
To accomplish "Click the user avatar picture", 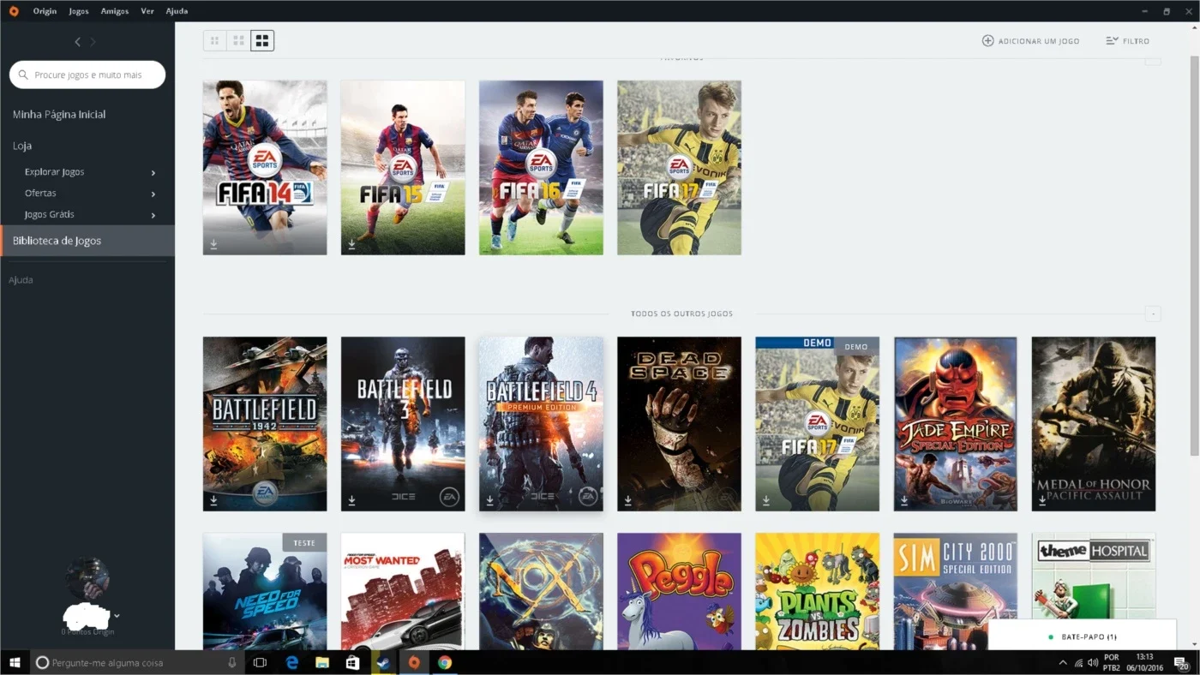I will pos(87,578).
